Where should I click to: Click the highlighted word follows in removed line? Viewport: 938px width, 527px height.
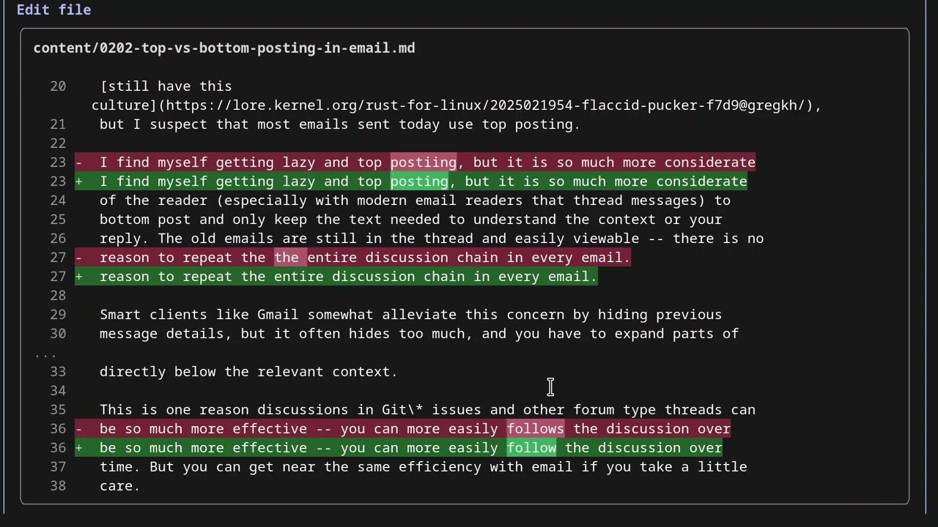click(x=536, y=429)
